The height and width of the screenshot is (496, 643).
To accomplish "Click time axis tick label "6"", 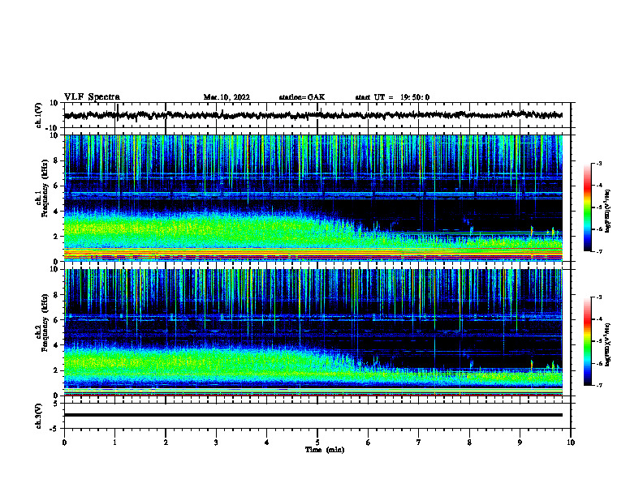I will (369, 443).
